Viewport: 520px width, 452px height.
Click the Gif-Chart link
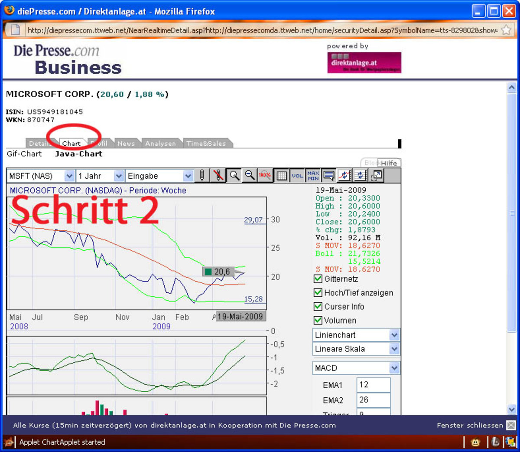pos(24,154)
